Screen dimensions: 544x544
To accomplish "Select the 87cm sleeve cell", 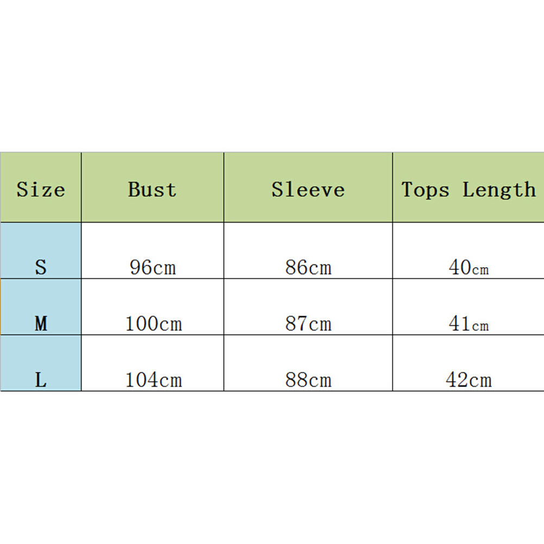I will (x=308, y=324).
